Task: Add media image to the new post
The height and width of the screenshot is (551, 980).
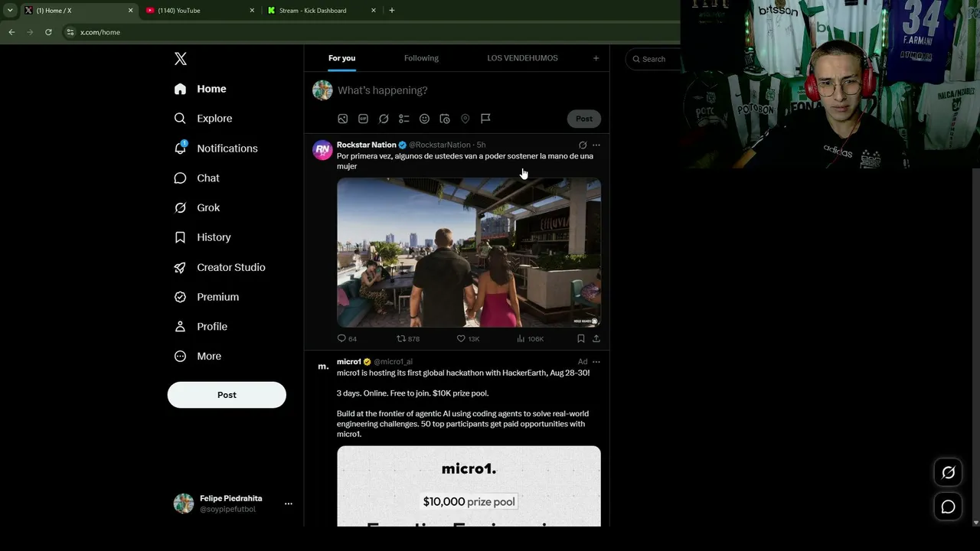Action: pos(343,119)
